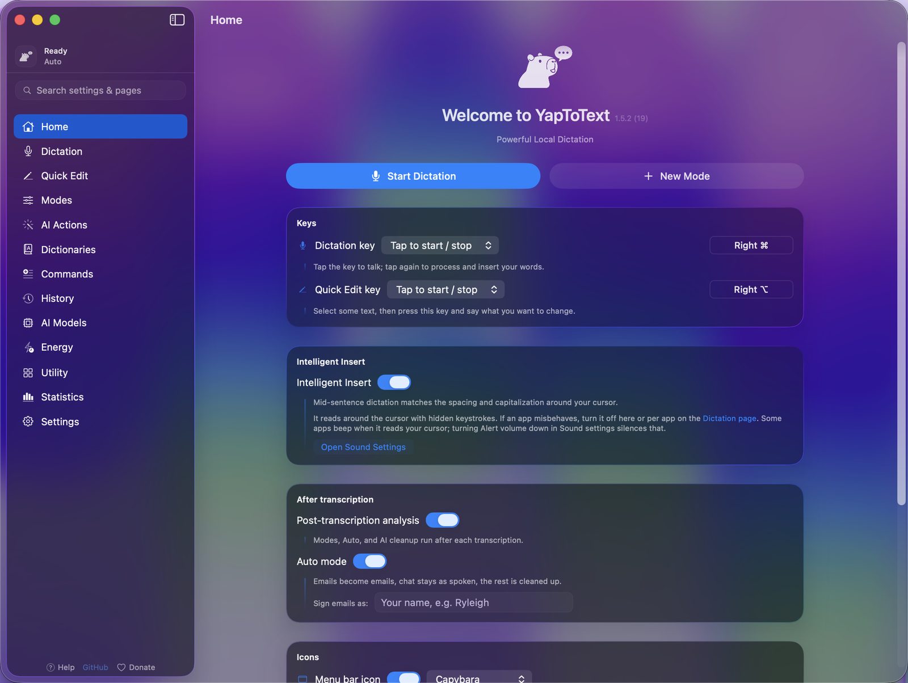Image resolution: width=908 pixels, height=683 pixels.
Task: Toggle the sidebar panel icon
Action: pos(177,20)
